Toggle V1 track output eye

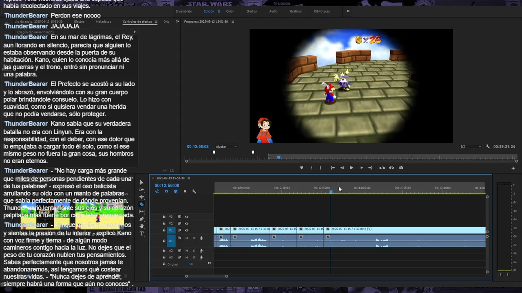[x=186, y=230]
